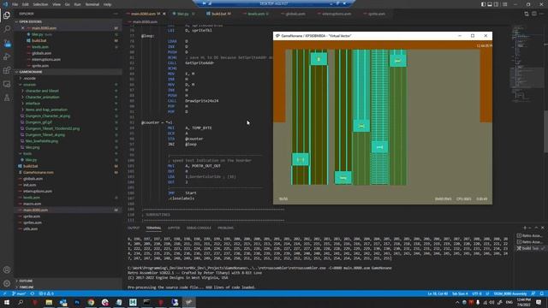Toggle primary sidebar layout icon in title bar
The height and width of the screenshot is (308, 548).
click(x=483, y=4)
